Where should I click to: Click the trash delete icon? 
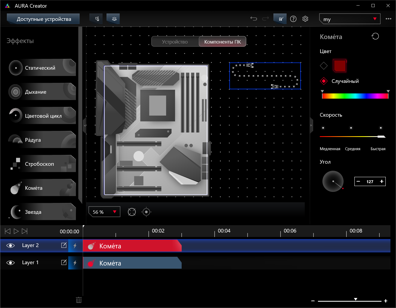pyautogui.click(x=79, y=300)
